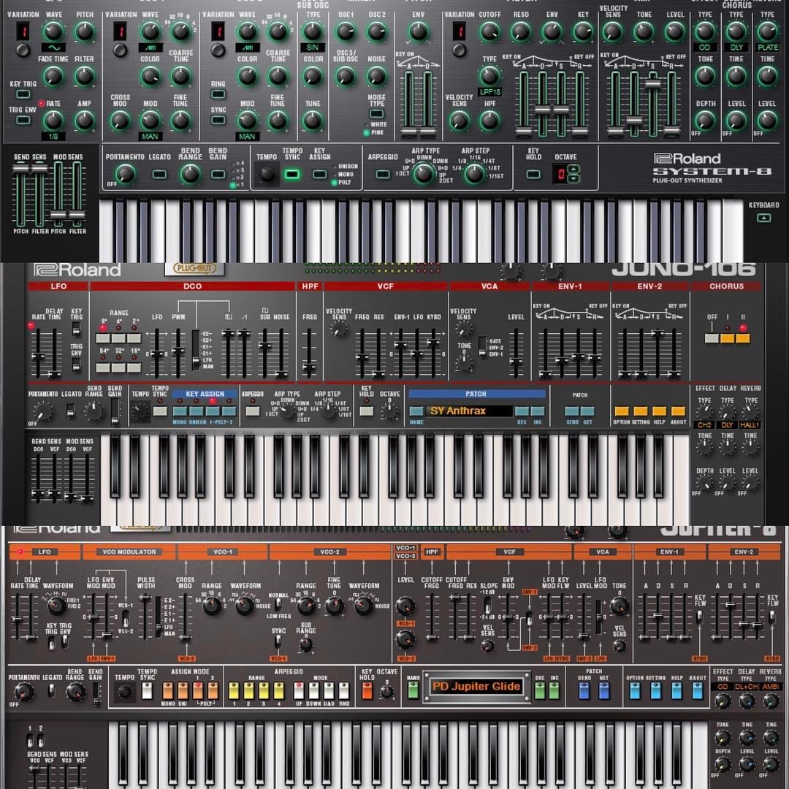Click the TEMPO SYNC button on Juno-106
The image size is (789, 789).
click(x=160, y=411)
